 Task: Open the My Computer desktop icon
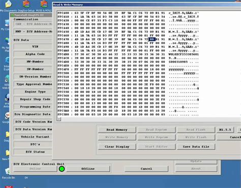coord(7,23)
